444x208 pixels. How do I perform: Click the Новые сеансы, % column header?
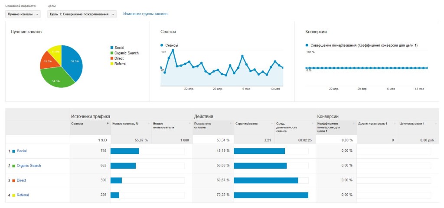point(125,124)
